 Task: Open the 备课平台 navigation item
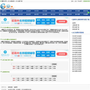click(x=4, y=11)
